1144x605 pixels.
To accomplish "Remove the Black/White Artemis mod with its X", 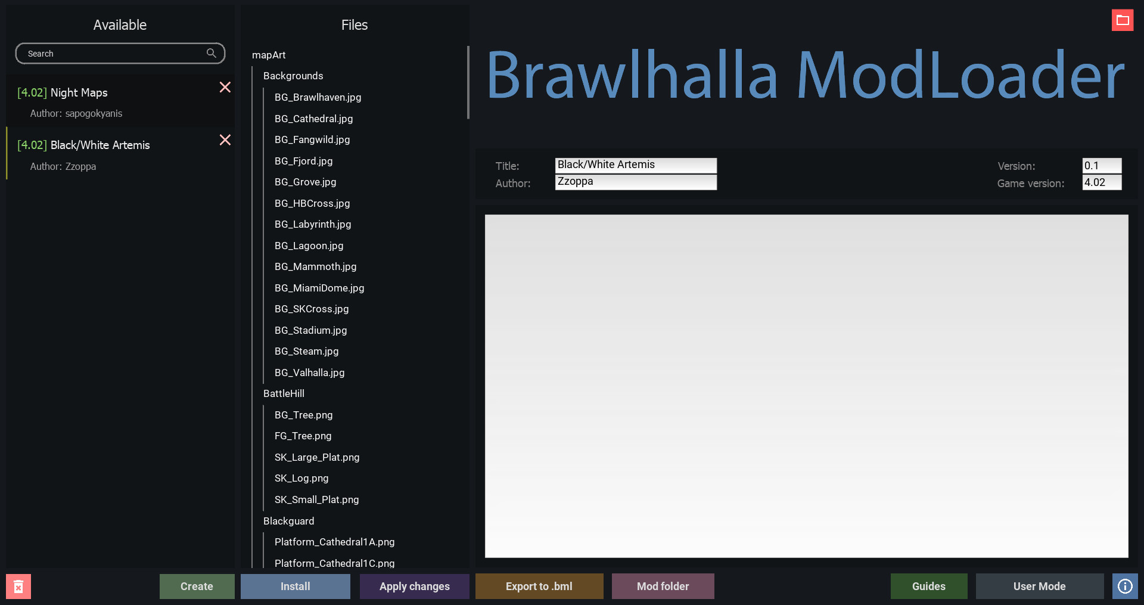I will click(x=225, y=139).
